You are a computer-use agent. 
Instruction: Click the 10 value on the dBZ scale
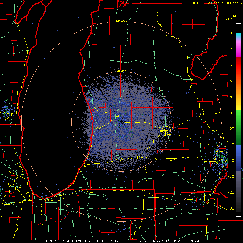click(x=232, y=145)
